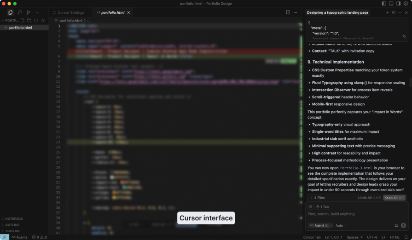
Task: Open the Explorer view icon
Action: tap(10, 12)
